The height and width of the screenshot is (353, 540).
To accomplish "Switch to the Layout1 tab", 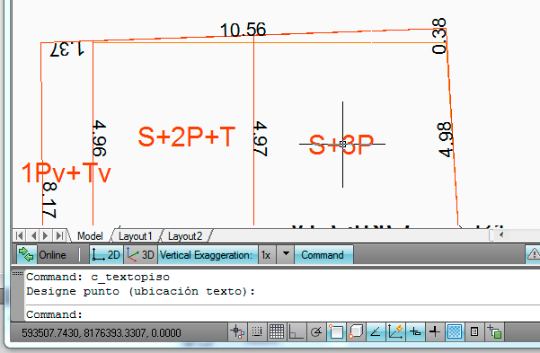I will 136,236.
